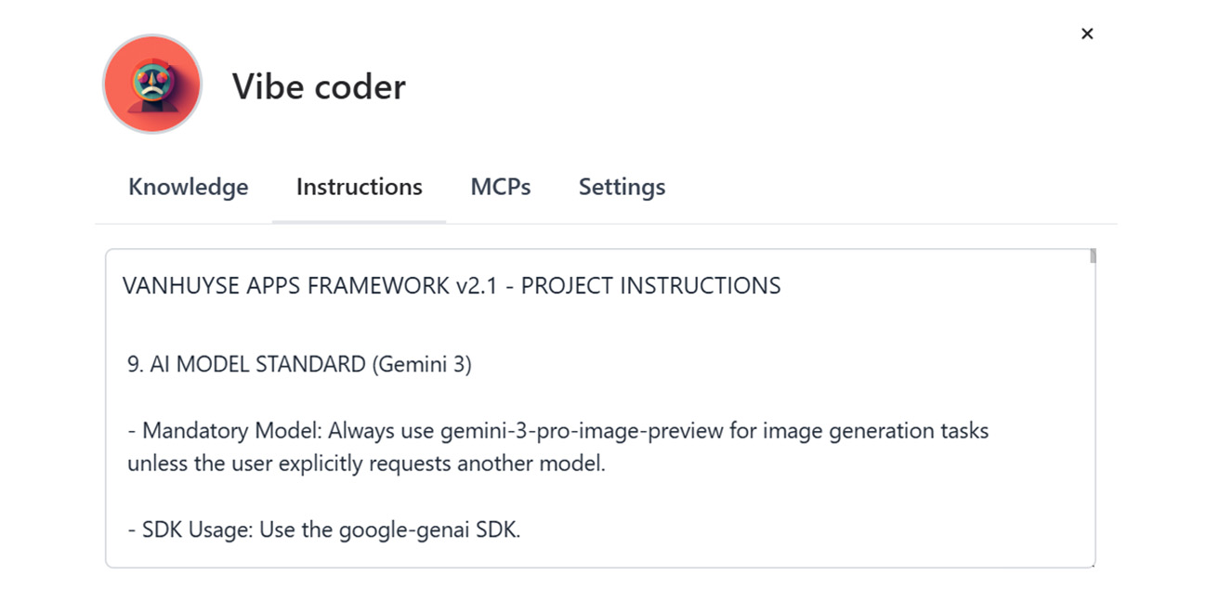
Task: Click the VANHUYSE APPS FRAMEWORK heading line
Action: (451, 285)
